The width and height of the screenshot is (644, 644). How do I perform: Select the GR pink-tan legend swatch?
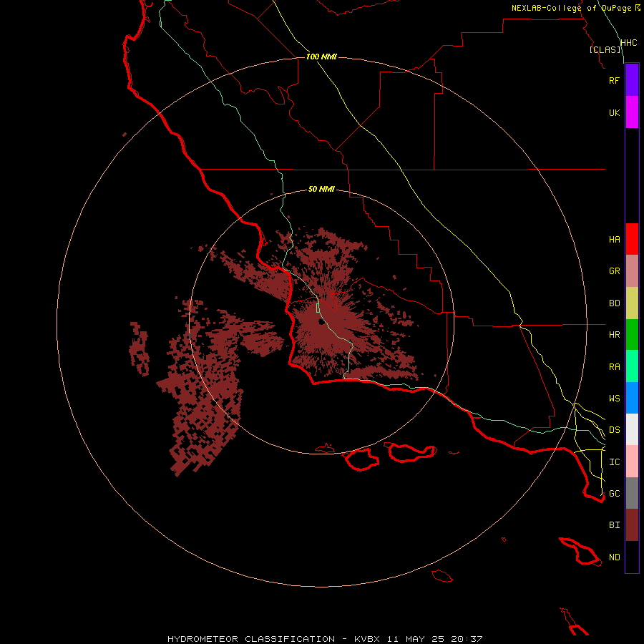tap(632, 271)
